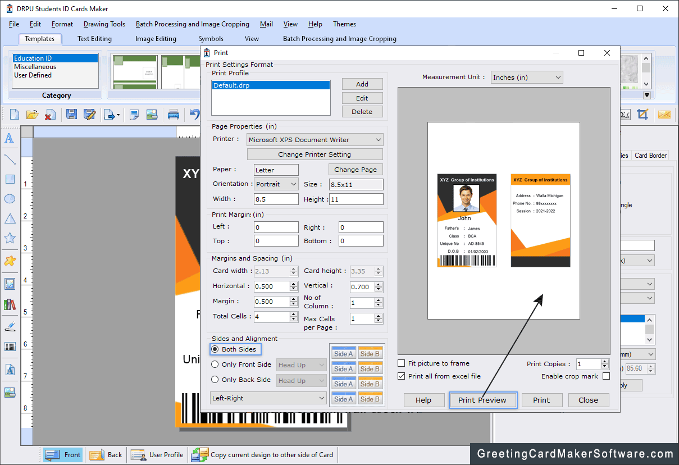Viewport: 679px width, 465px height.
Task: Switch to the Image Editing ribbon tab
Action: pyautogui.click(x=156, y=39)
